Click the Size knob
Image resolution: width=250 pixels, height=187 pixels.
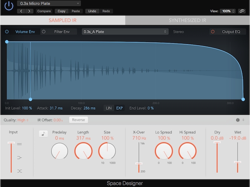tap(107, 151)
